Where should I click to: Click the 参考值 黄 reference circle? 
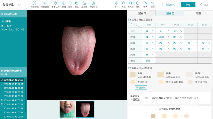pyautogui.click(x=133, y=82)
